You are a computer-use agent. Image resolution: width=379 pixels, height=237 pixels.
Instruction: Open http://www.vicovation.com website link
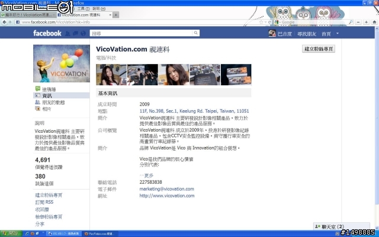coord(167,196)
